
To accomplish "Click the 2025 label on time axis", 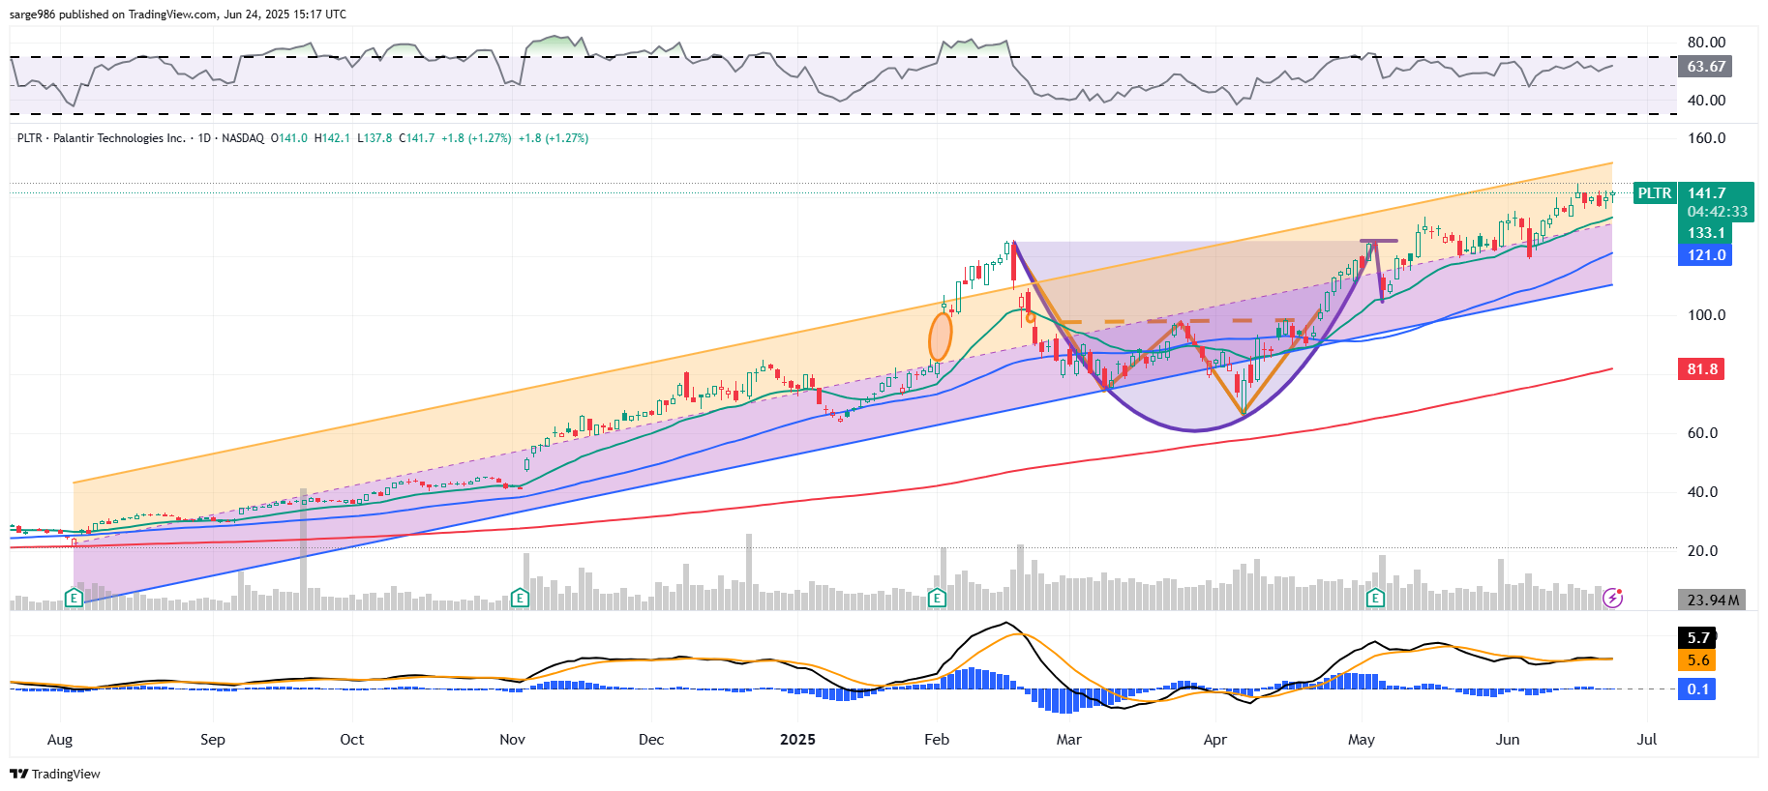I will pos(797,740).
